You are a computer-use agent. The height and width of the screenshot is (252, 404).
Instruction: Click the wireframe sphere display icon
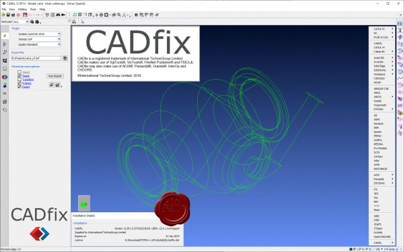click(x=101, y=15)
